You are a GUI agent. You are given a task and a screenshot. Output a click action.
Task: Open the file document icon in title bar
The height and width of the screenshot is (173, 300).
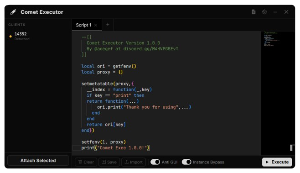[x=253, y=12]
